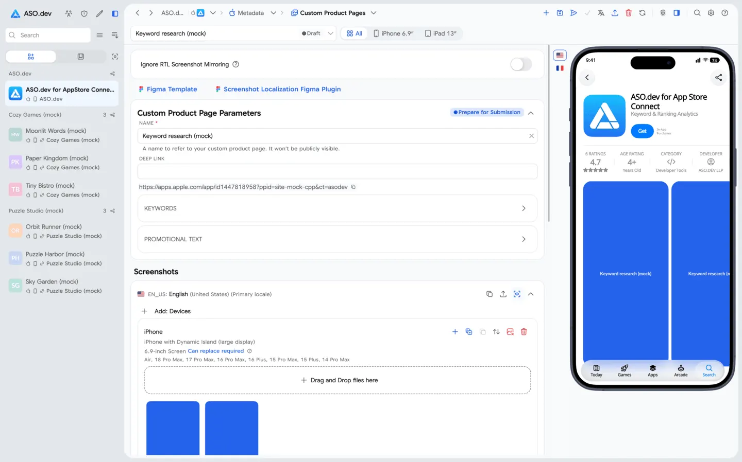Image resolution: width=742 pixels, height=462 pixels.
Task: Select the All devices tab
Action: tap(355, 33)
